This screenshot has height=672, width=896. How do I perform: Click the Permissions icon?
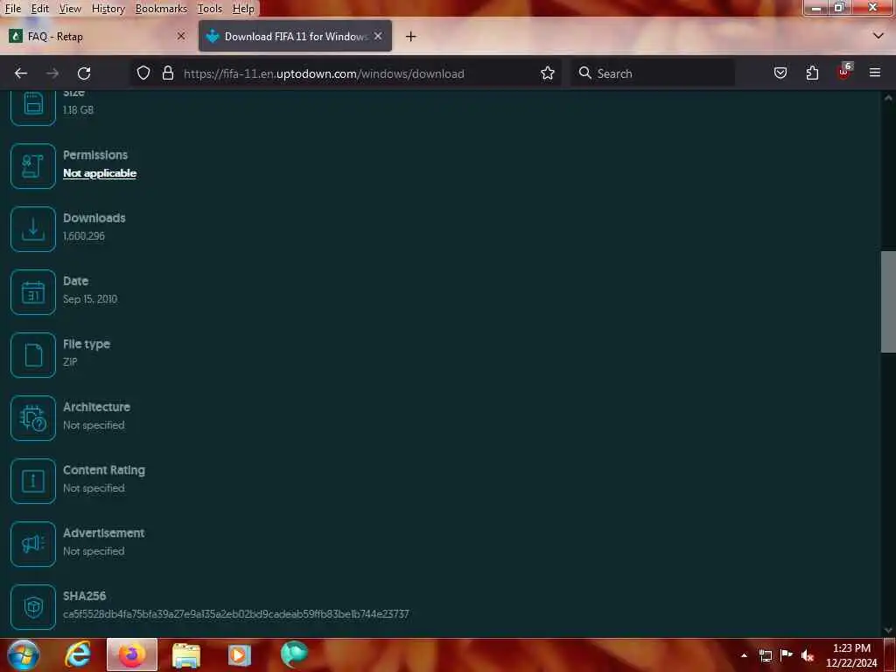[x=33, y=166]
